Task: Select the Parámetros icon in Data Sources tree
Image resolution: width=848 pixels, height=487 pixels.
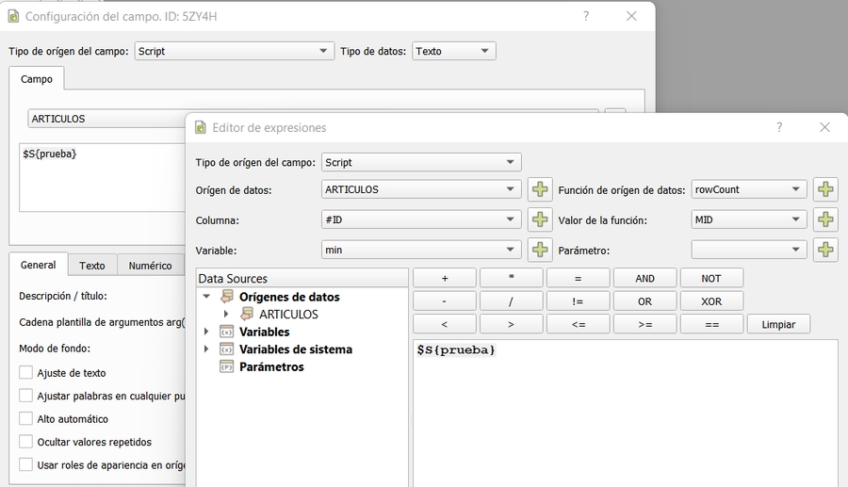Action: [226, 366]
